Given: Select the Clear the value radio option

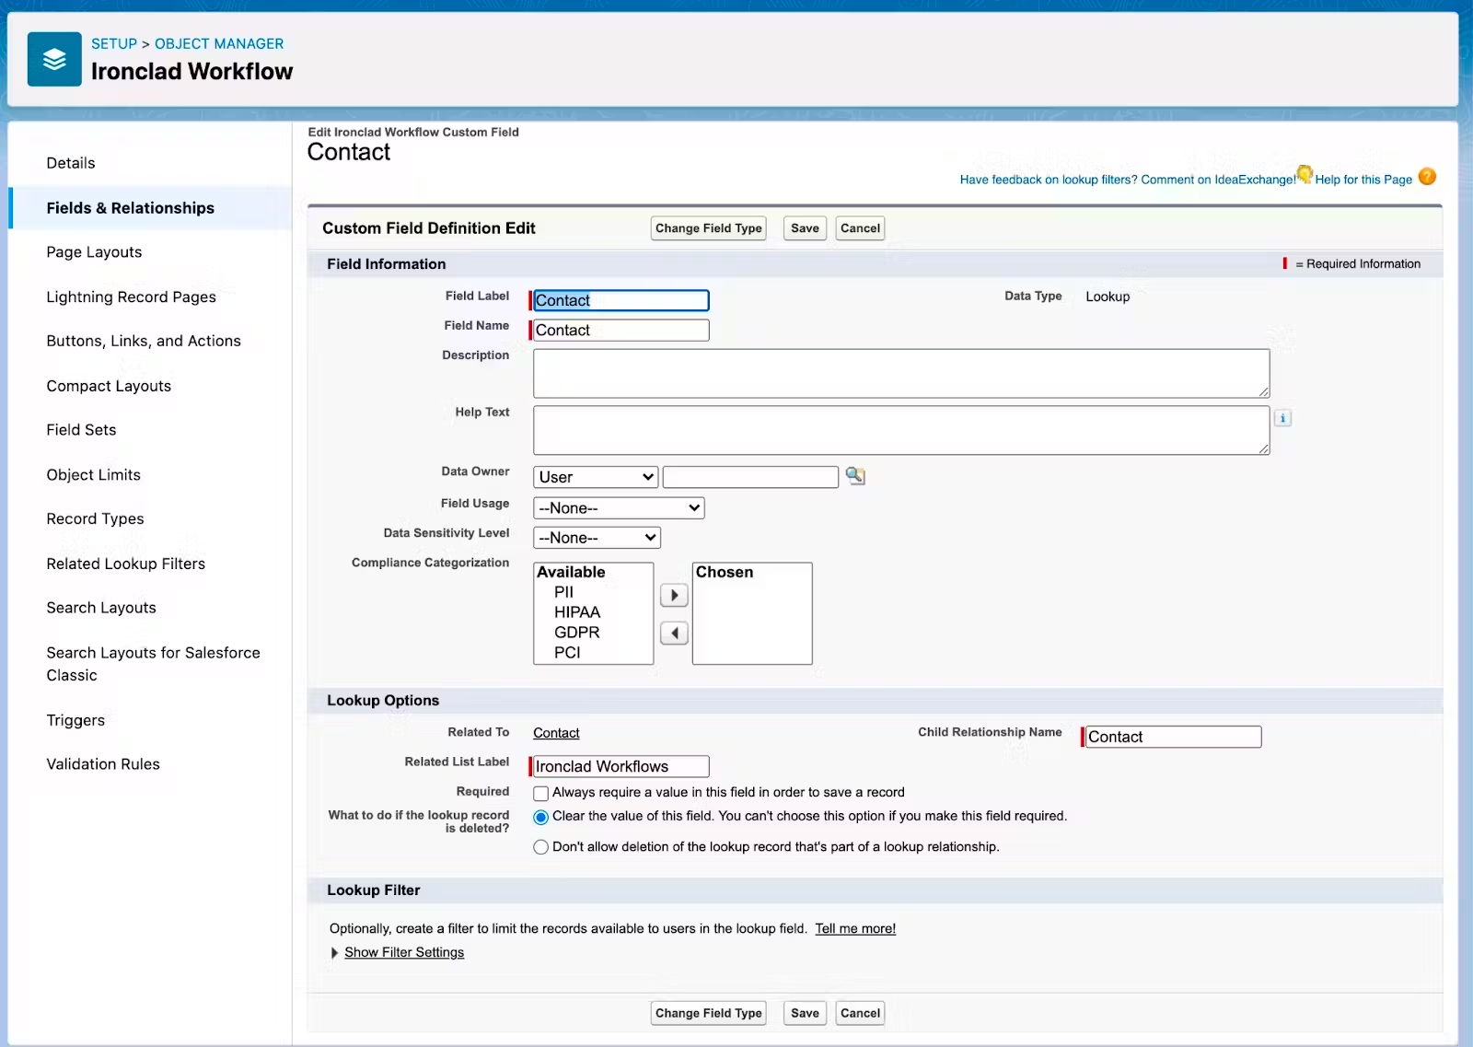Looking at the screenshot, I should click(x=540, y=817).
